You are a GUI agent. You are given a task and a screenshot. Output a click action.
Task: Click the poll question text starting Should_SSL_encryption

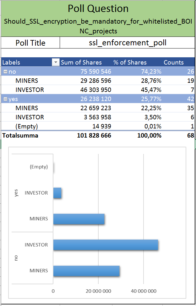98,26
